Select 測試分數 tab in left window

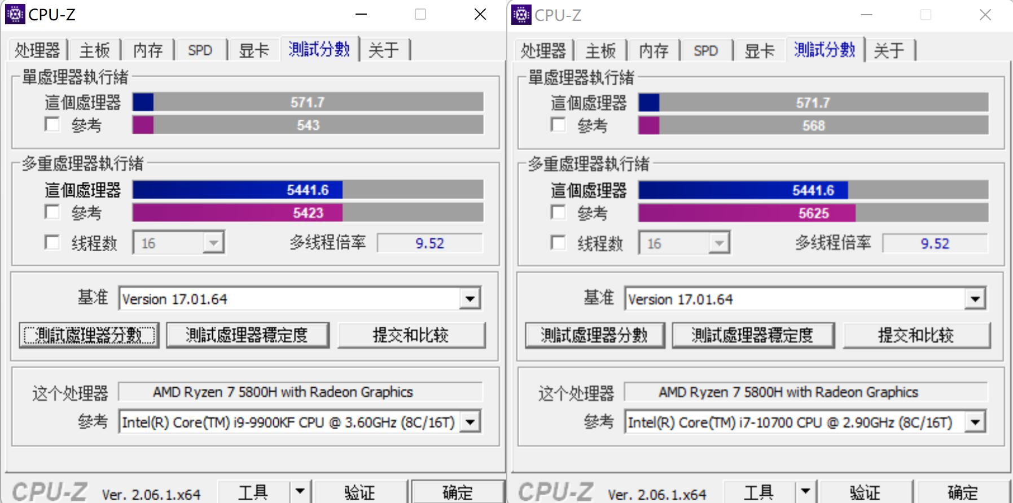click(x=319, y=49)
